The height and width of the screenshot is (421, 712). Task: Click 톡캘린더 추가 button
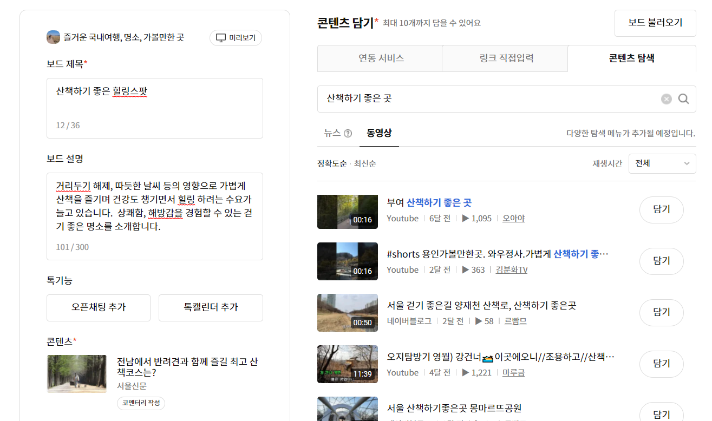click(211, 307)
